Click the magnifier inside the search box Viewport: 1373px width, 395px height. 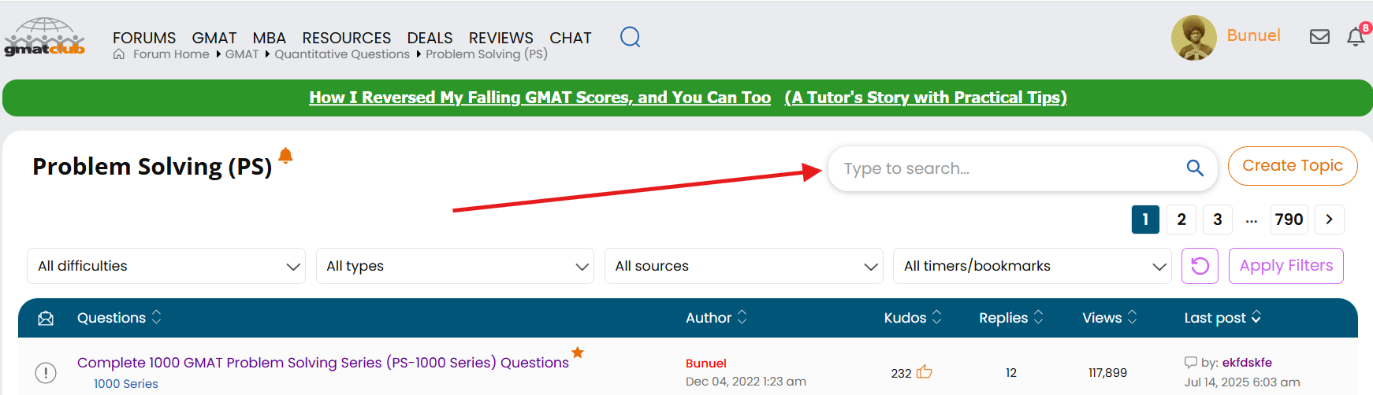coord(1195,168)
